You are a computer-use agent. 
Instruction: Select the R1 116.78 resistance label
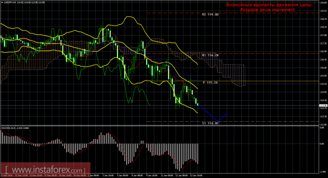point(210,55)
